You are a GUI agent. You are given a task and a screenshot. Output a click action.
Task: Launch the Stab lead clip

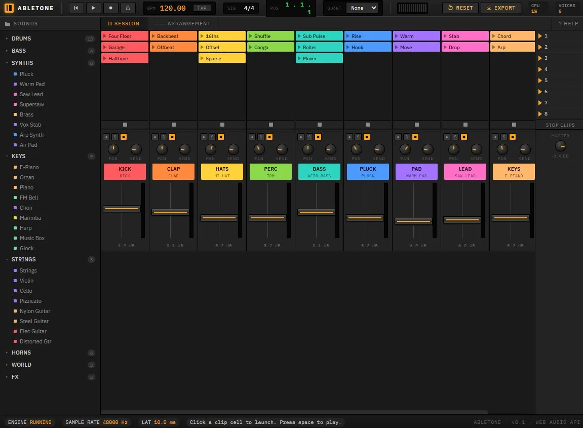[x=465, y=36]
